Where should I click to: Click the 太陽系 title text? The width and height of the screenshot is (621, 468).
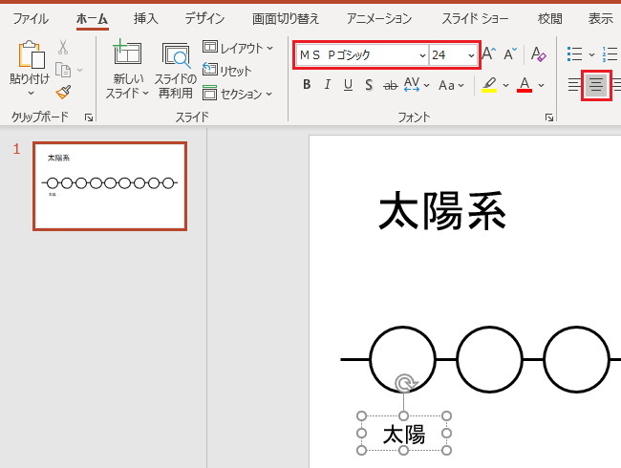point(442,211)
